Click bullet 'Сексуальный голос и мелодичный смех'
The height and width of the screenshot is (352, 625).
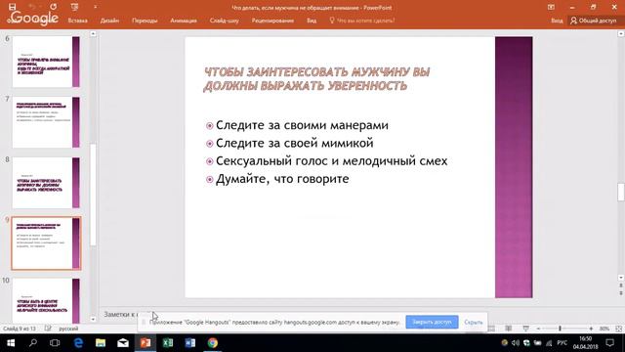click(x=332, y=161)
